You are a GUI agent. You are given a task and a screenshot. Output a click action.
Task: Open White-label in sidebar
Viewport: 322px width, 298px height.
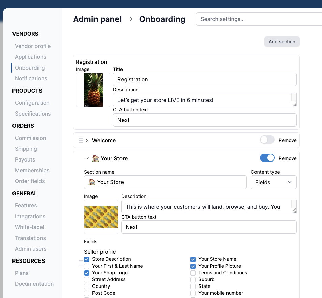(x=29, y=227)
